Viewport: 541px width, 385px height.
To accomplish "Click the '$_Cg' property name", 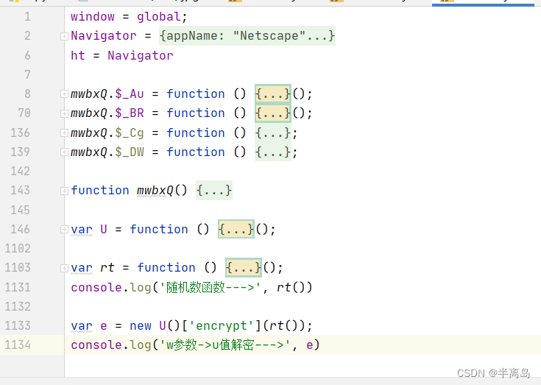I will tap(130, 133).
